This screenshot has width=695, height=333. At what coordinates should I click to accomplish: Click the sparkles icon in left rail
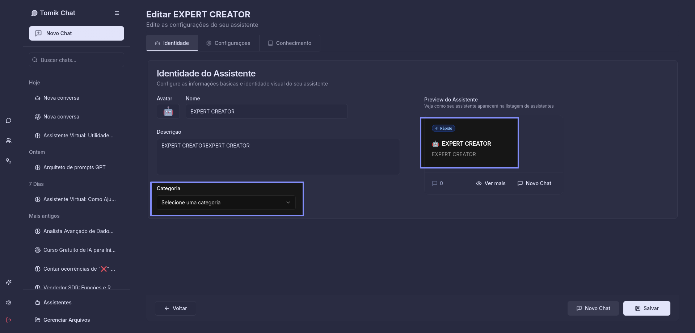pos(9,282)
